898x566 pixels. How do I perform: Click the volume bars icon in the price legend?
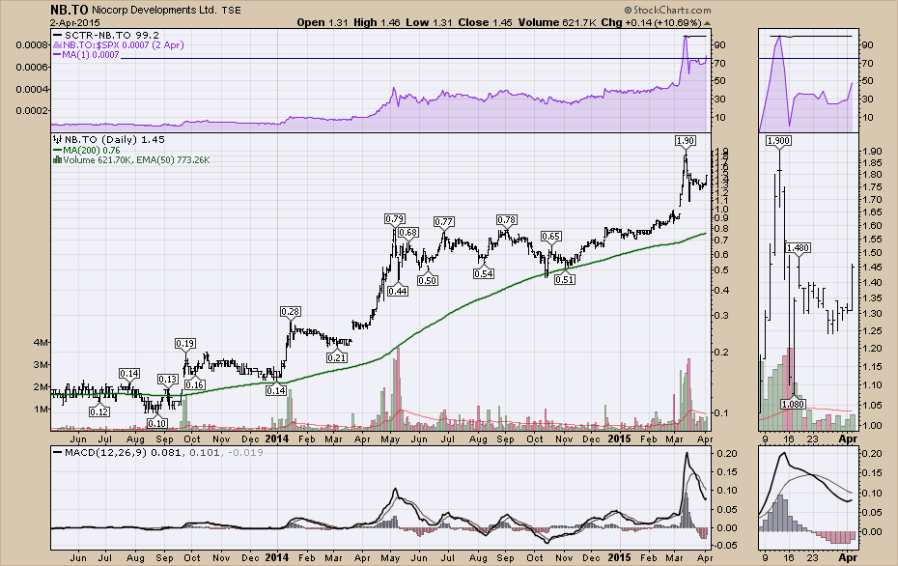[x=57, y=159]
